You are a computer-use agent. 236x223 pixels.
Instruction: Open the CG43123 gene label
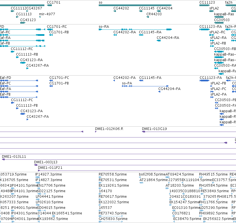[28, 20]
